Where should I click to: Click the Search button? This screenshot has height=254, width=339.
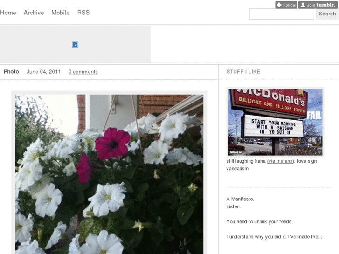[x=327, y=14]
